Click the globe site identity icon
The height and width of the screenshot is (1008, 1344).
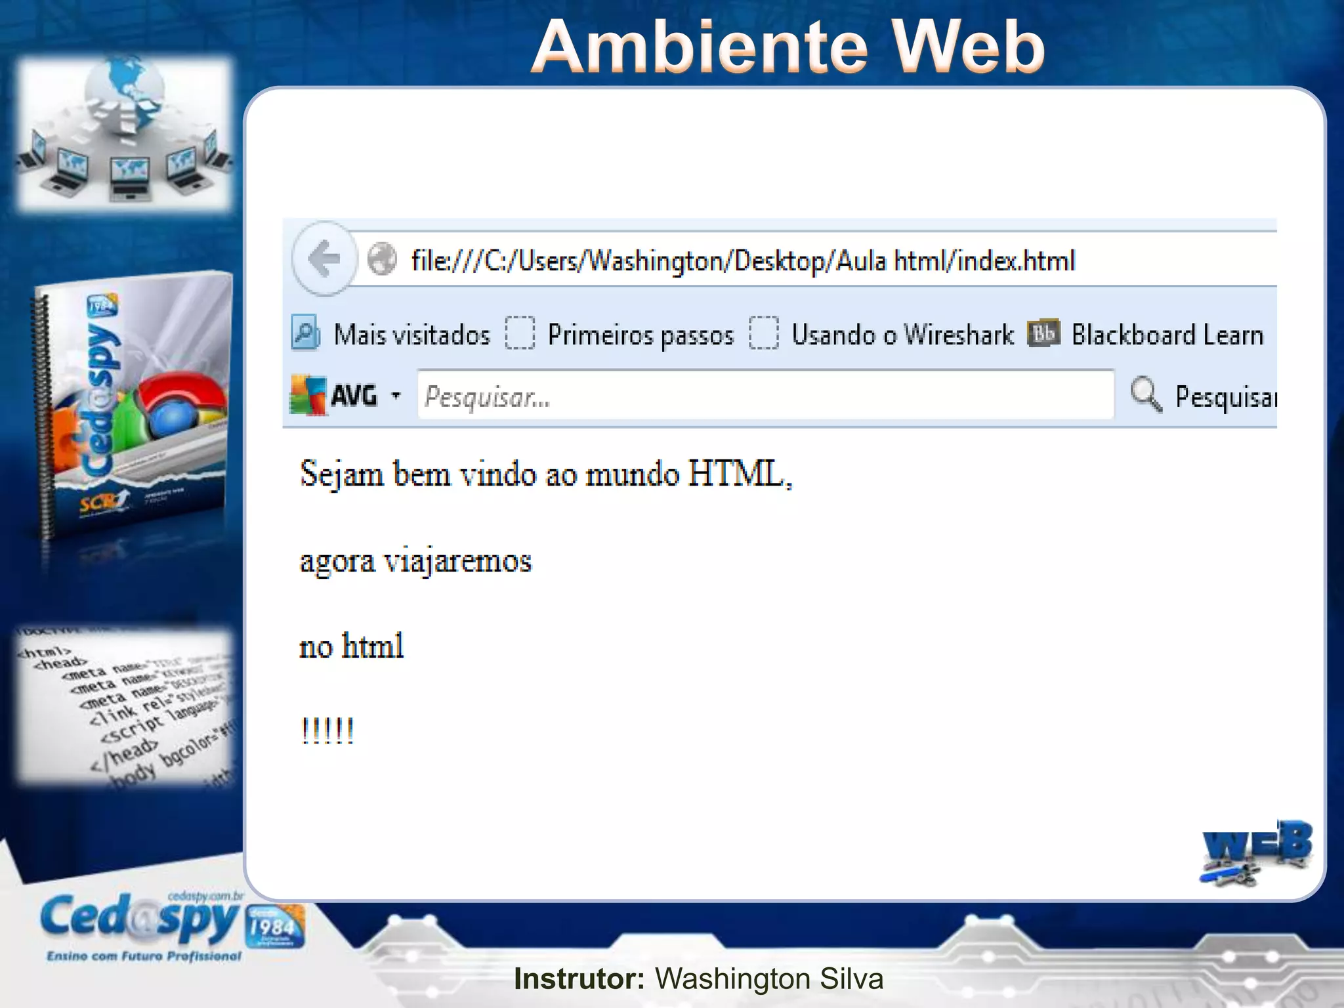coord(382,260)
